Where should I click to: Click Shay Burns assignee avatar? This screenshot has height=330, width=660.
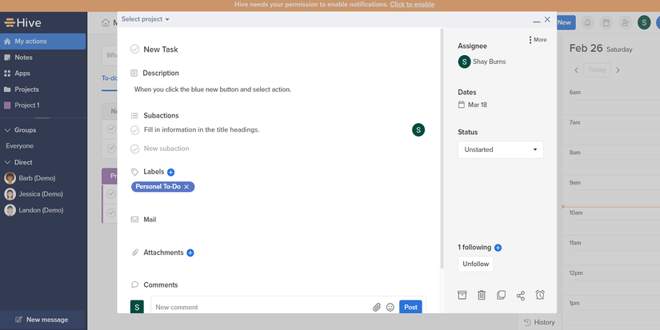click(464, 62)
